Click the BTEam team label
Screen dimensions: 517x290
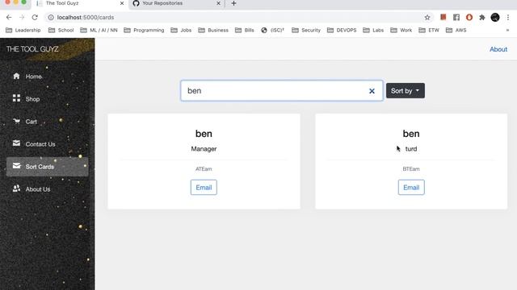click(x=411, y=169)
